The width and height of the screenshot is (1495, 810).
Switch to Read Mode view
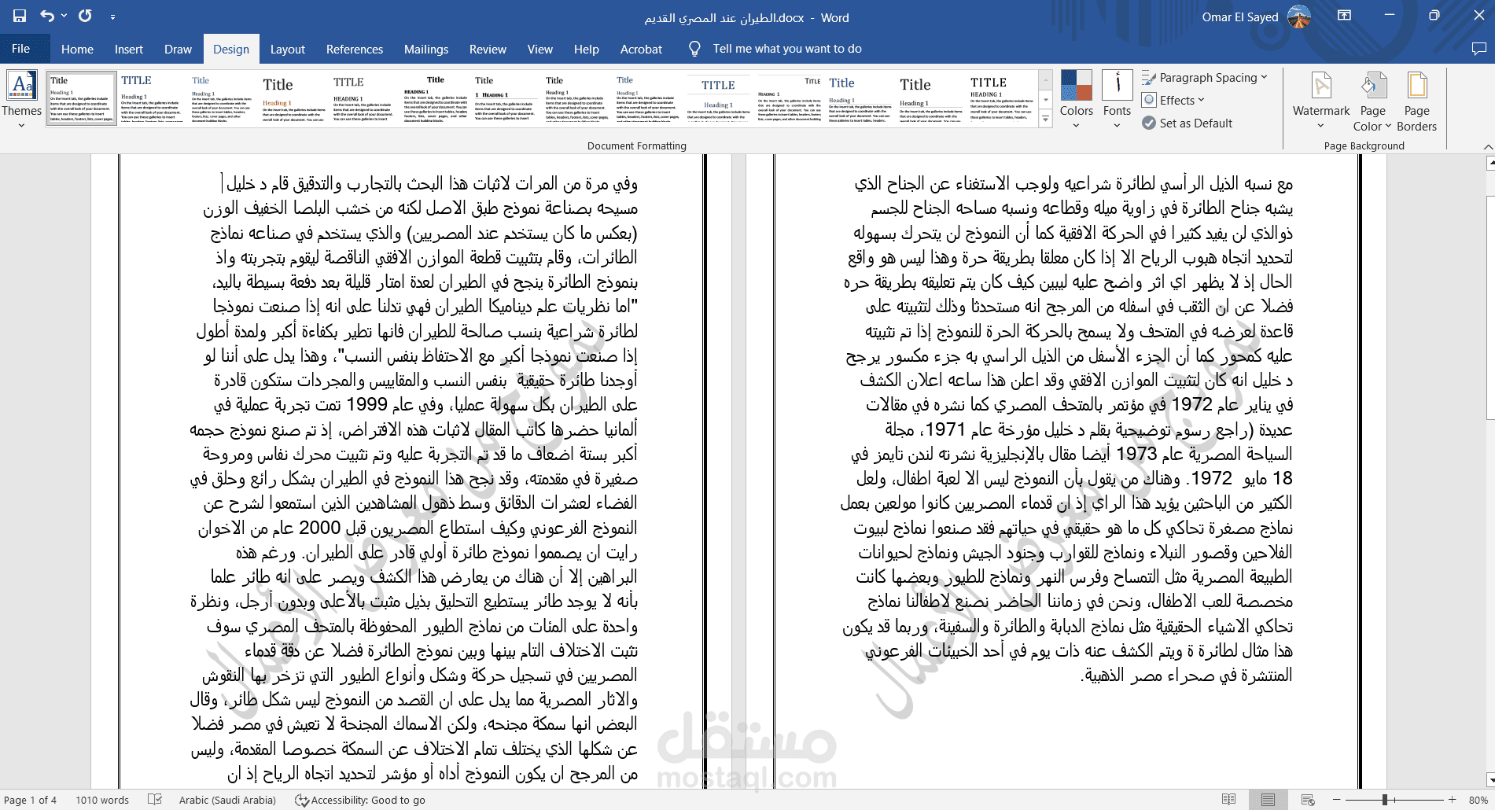(1229, 800)
